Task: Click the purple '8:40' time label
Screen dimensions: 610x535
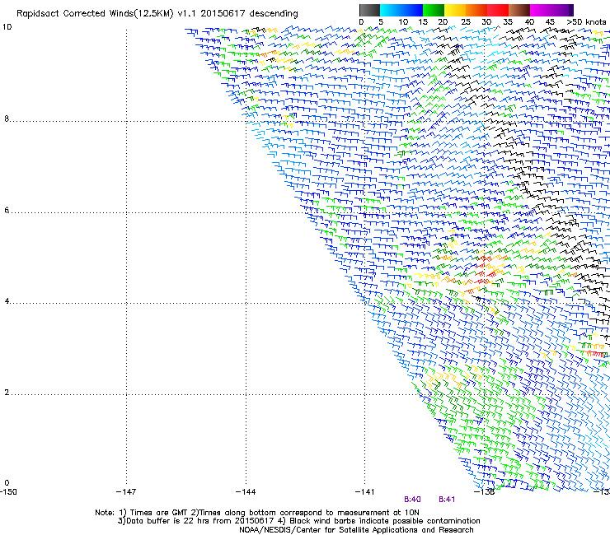Action: (x=412, y=500)
